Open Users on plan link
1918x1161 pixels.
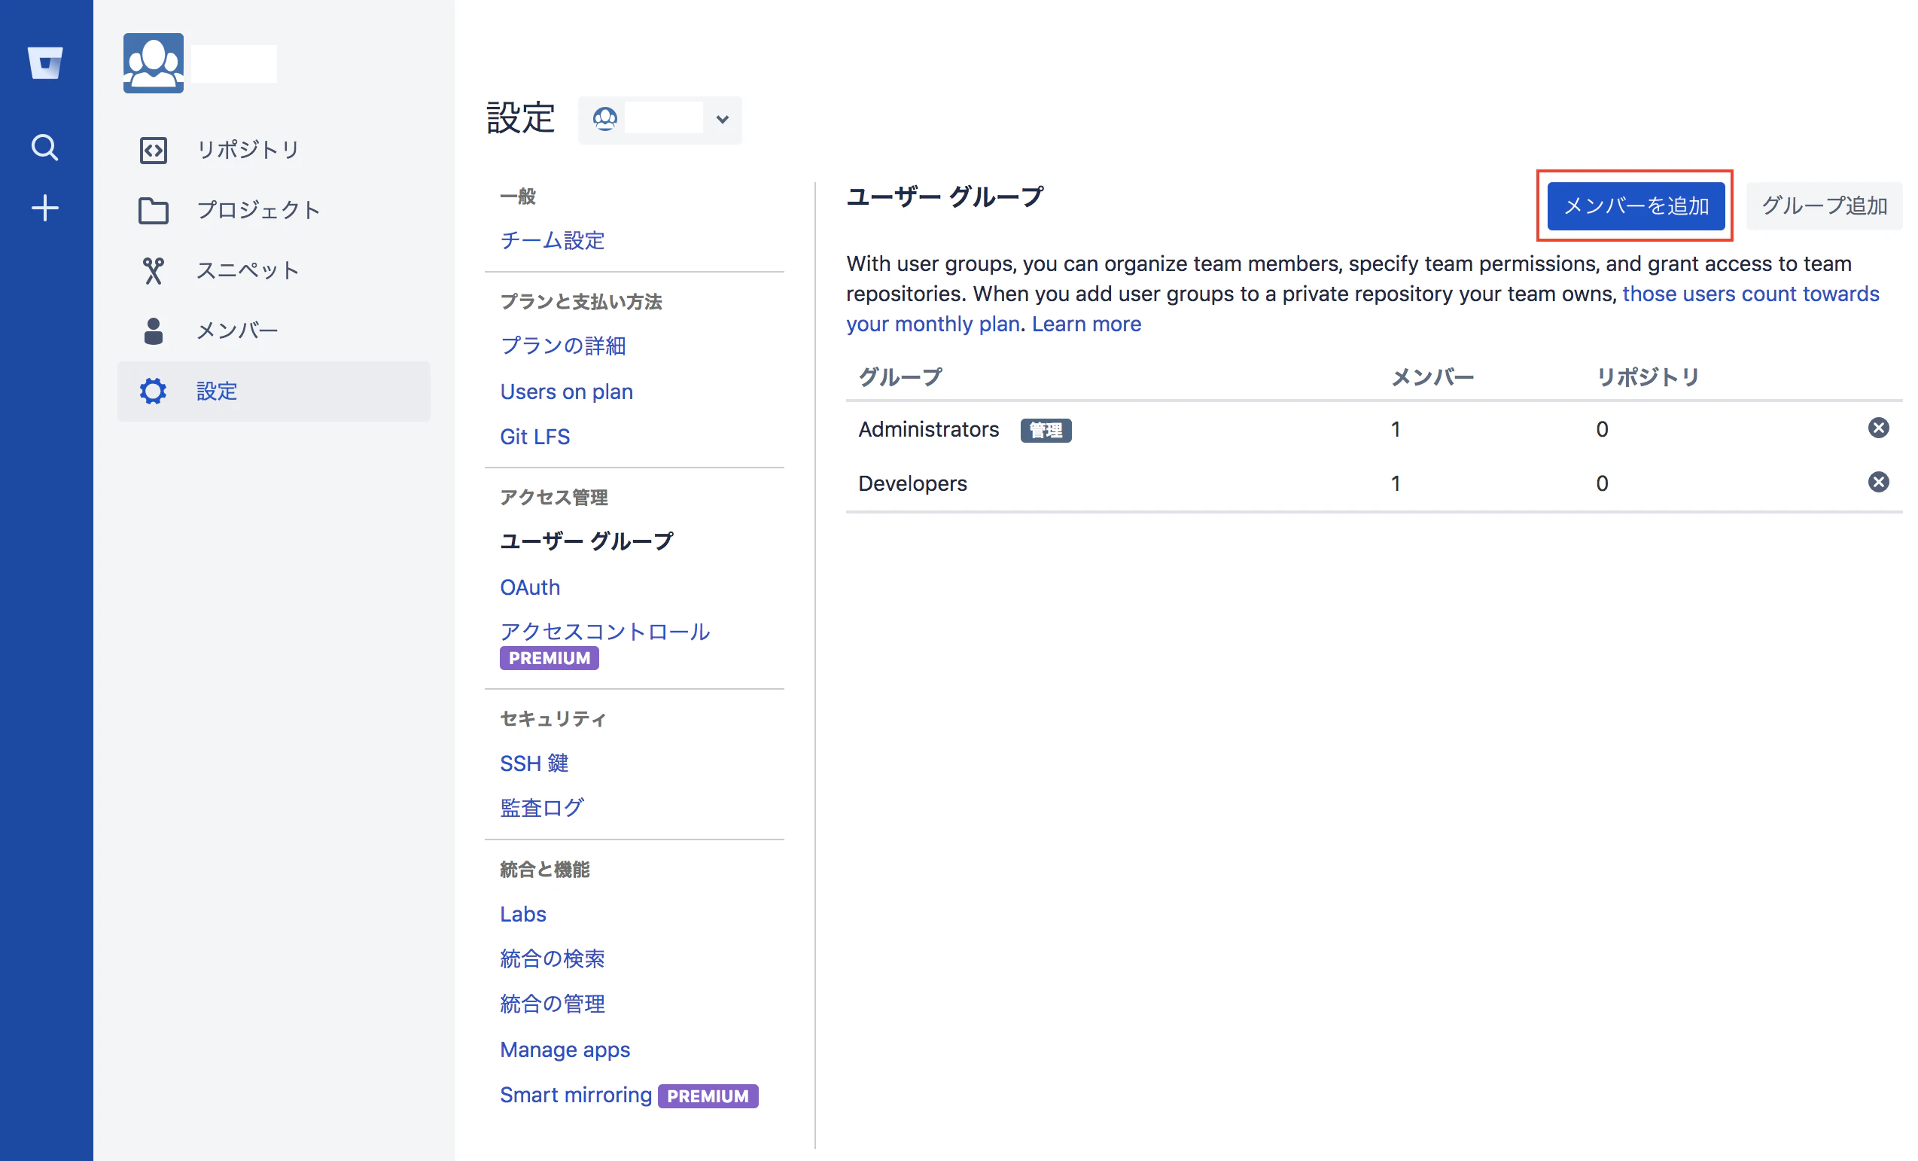566,391
